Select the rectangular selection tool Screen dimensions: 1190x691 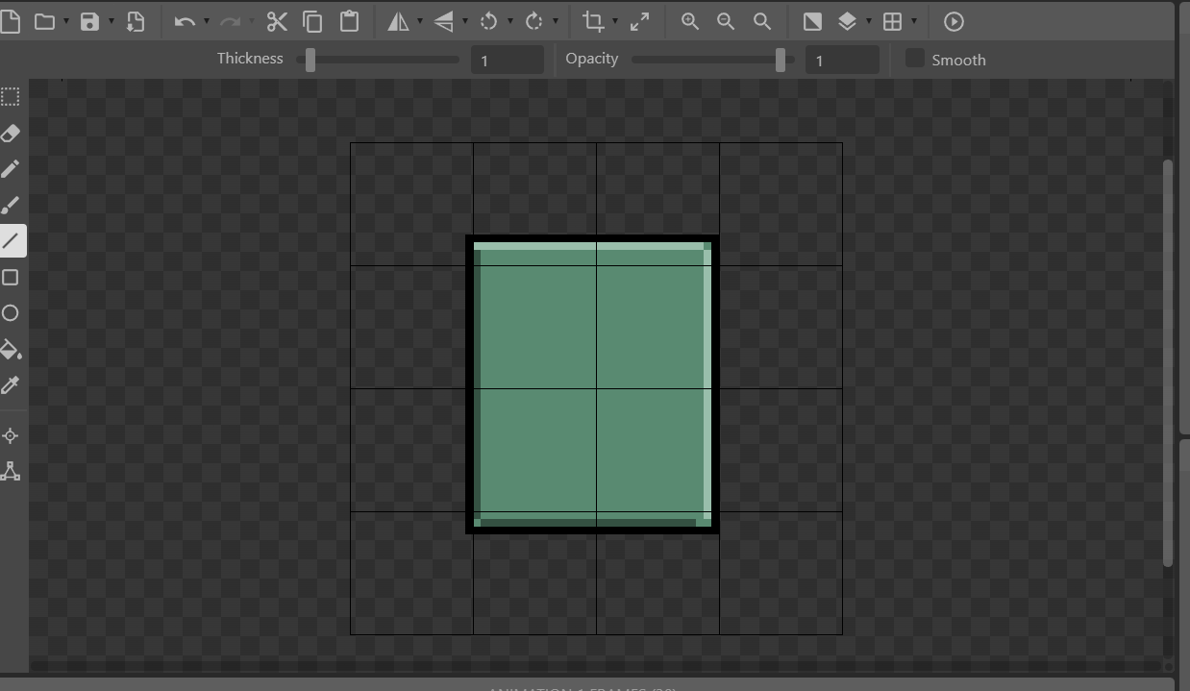(11, 96)
